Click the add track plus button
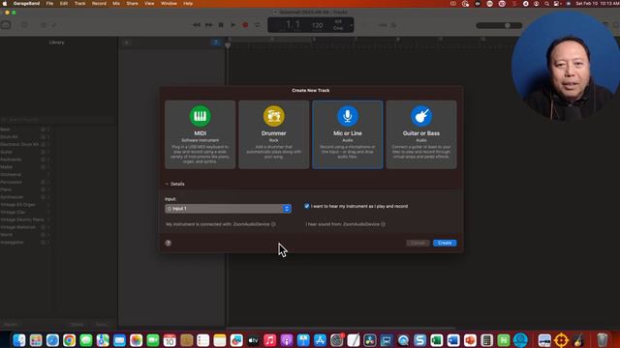 (x=127, y=43)
